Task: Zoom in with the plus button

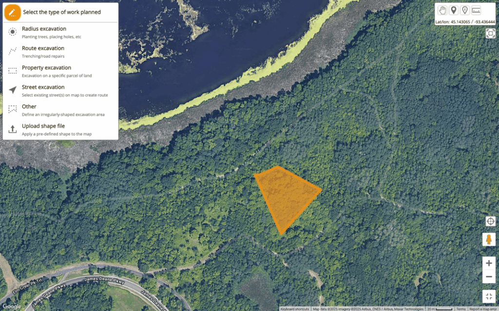Action: point(489,263)
